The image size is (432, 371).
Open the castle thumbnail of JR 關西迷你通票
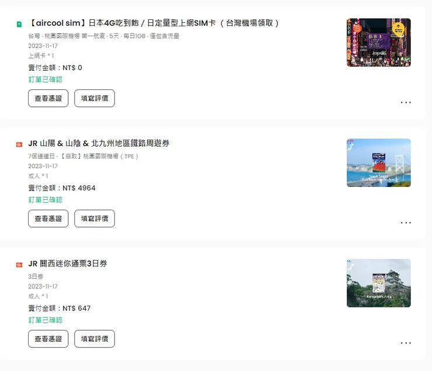point(378,283)
